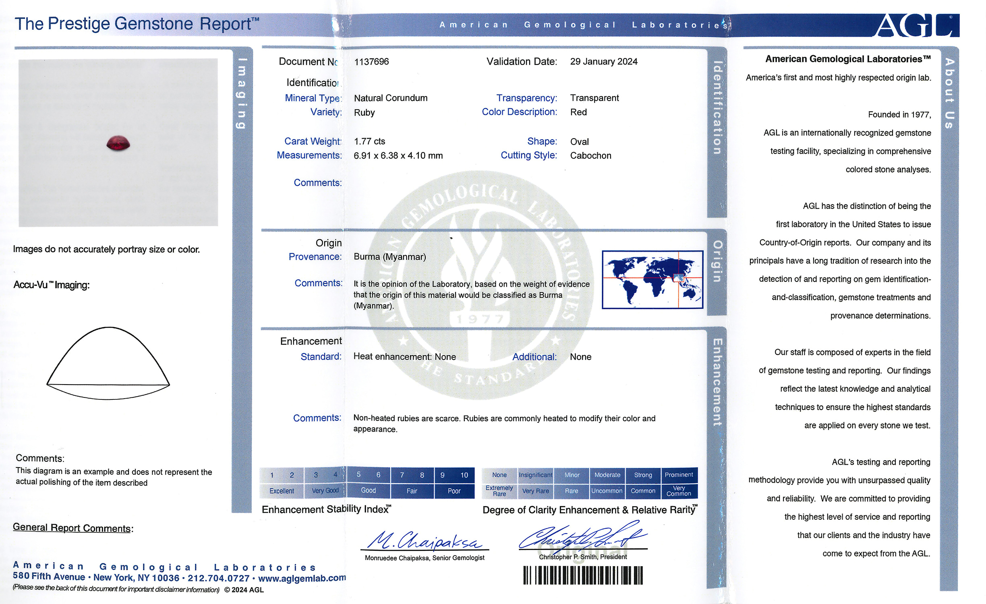986x604 pixels.
Task: Click the 1.77 cts carat weight
Action: pos(369,141)
